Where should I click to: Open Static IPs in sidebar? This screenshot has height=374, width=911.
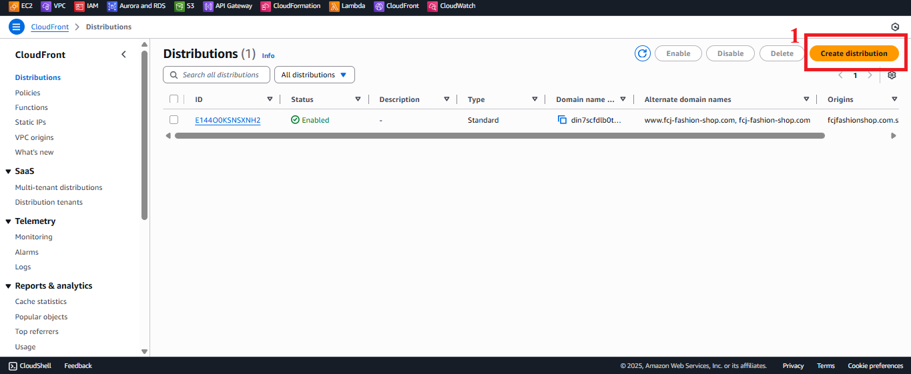pos(31,122)
